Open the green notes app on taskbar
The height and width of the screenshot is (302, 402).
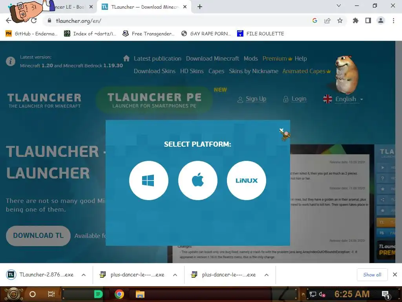pyautogui.click(x=98, y=294)
